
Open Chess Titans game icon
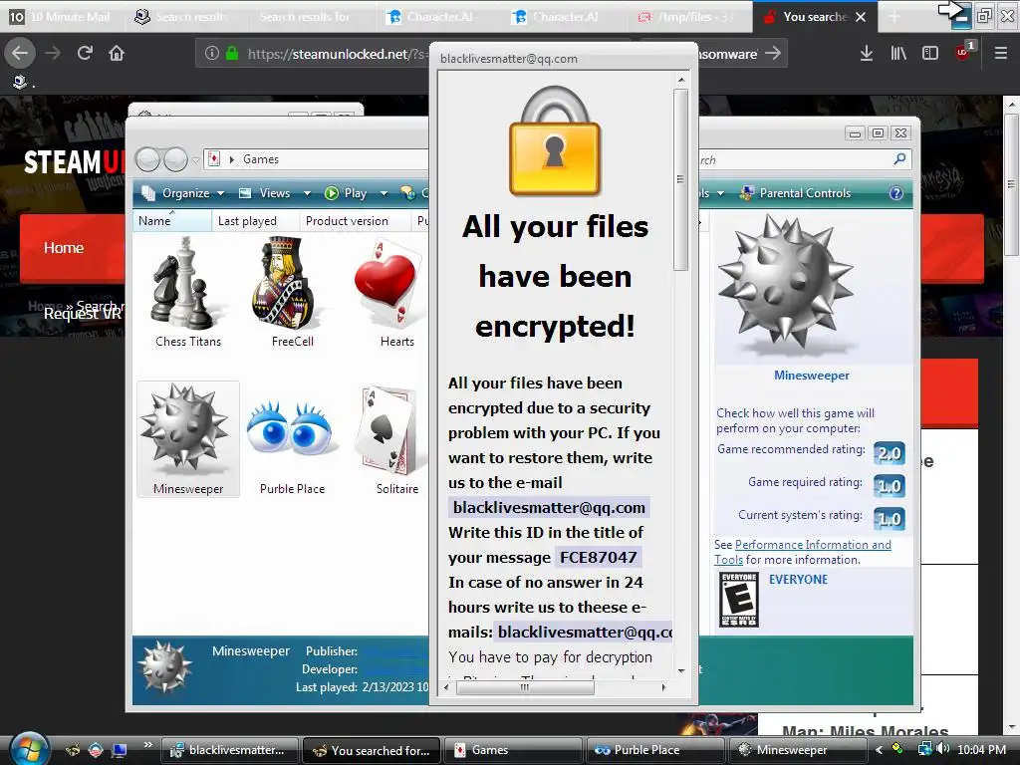click(x=188, y=292)
